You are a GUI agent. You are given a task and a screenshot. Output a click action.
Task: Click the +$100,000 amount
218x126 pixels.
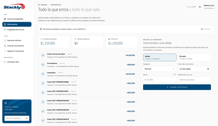[x=130, y=74]
